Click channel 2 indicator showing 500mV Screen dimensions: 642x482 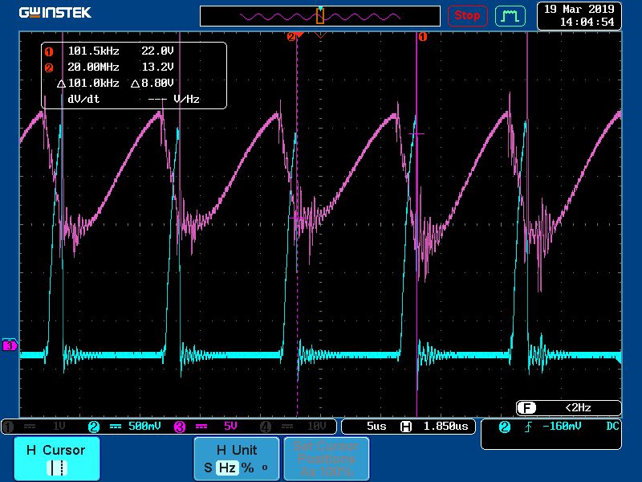tap(124, 427)
